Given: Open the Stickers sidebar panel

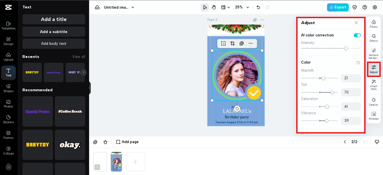Looking at the screenshot, I should pos(8,119).
